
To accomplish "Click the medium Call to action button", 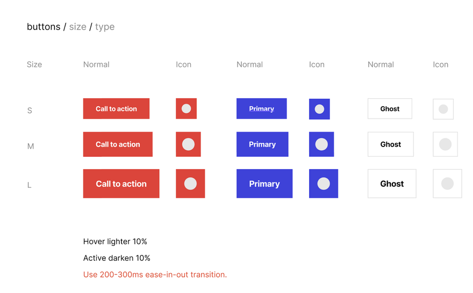I will pos(118,144).
